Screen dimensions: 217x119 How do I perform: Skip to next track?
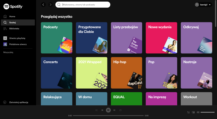[x=114, y=110]
